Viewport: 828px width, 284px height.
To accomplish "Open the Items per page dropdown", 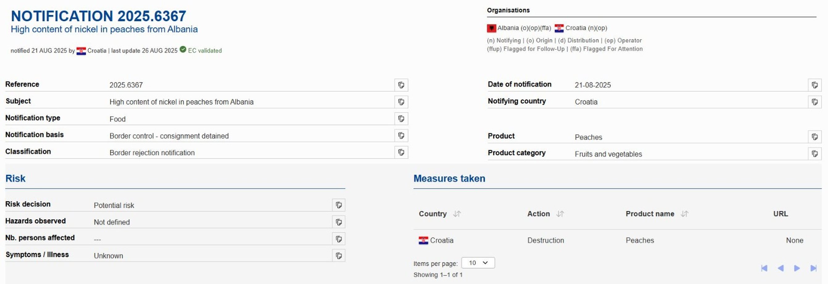I will [478, 263].
